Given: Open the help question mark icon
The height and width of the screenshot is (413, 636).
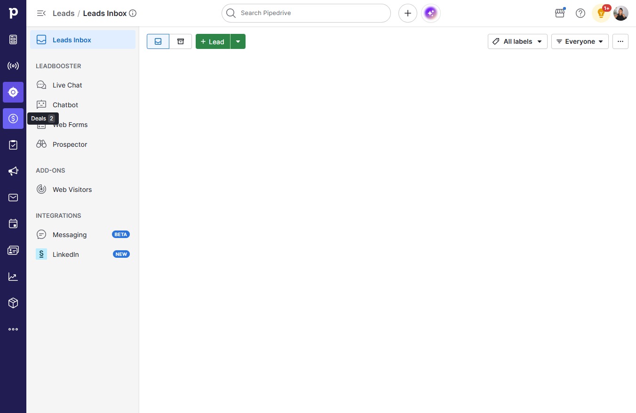Looking at the screenshot, I should tap(580, 13).
